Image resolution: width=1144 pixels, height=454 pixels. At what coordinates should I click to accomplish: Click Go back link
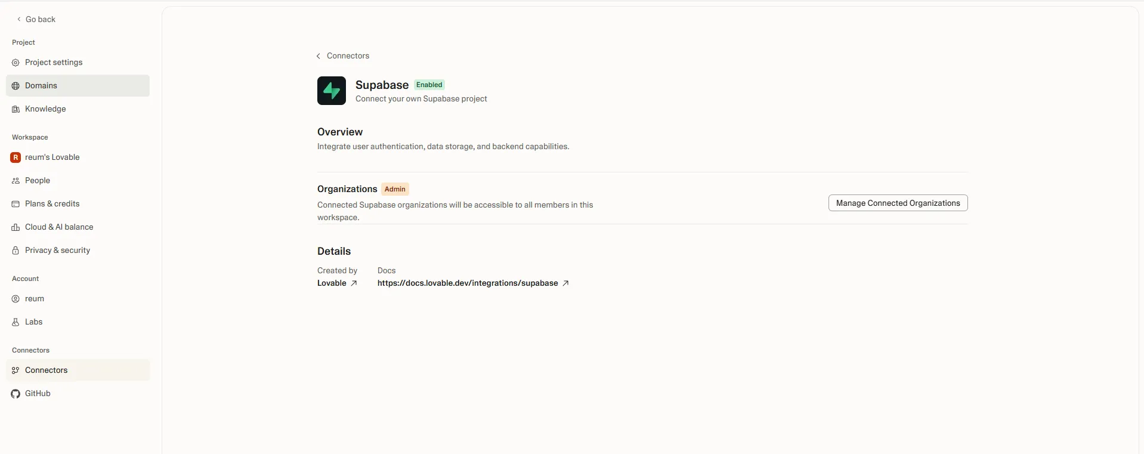(36, 19)
